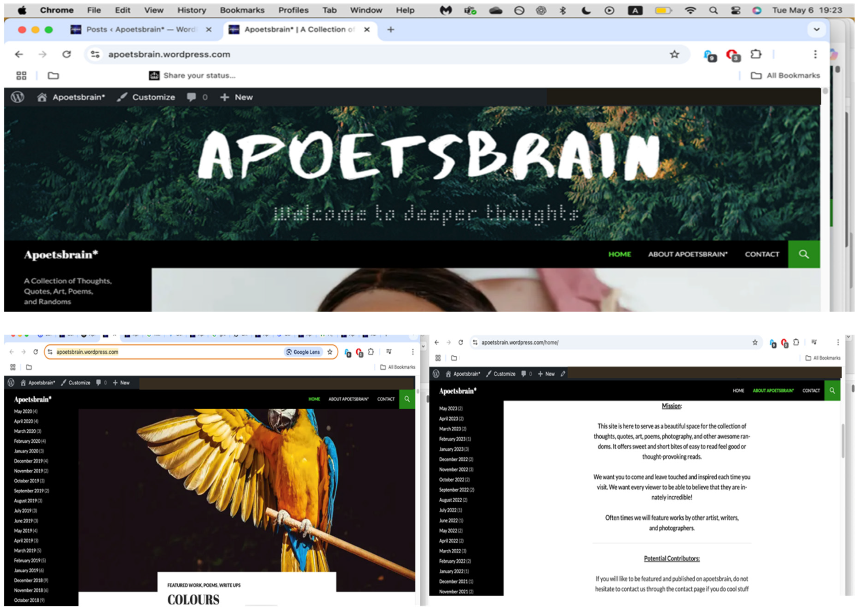Click the site search icon in green box
The width and height of the screenshot is (859, 609).
(x=804, y=254)
